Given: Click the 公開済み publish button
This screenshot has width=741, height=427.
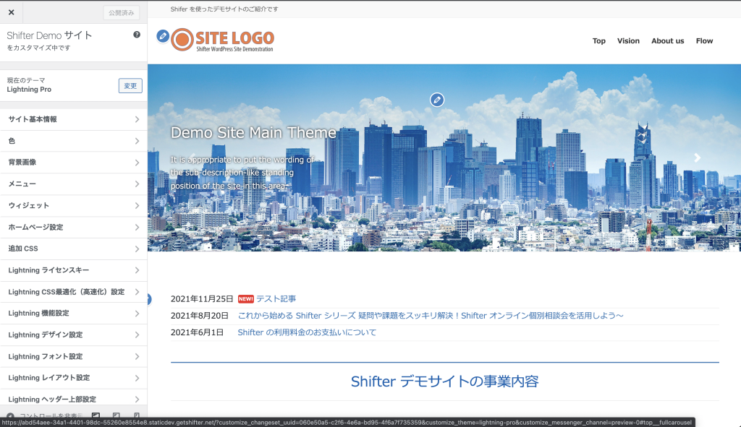Looking at the screenshot, I should 122,12.
